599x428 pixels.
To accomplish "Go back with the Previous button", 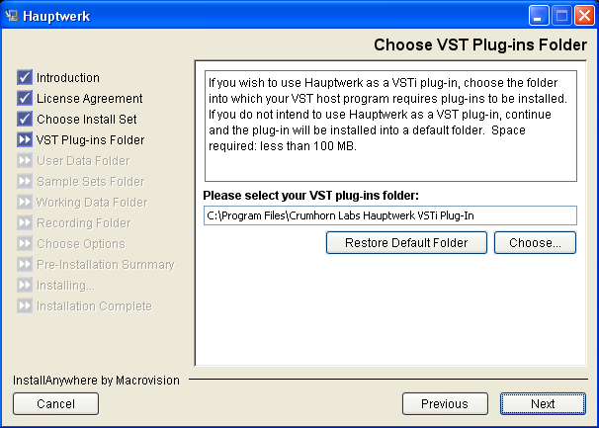I will 445,404.
